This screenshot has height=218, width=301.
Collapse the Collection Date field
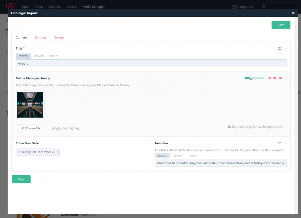[x=146, y=143]
